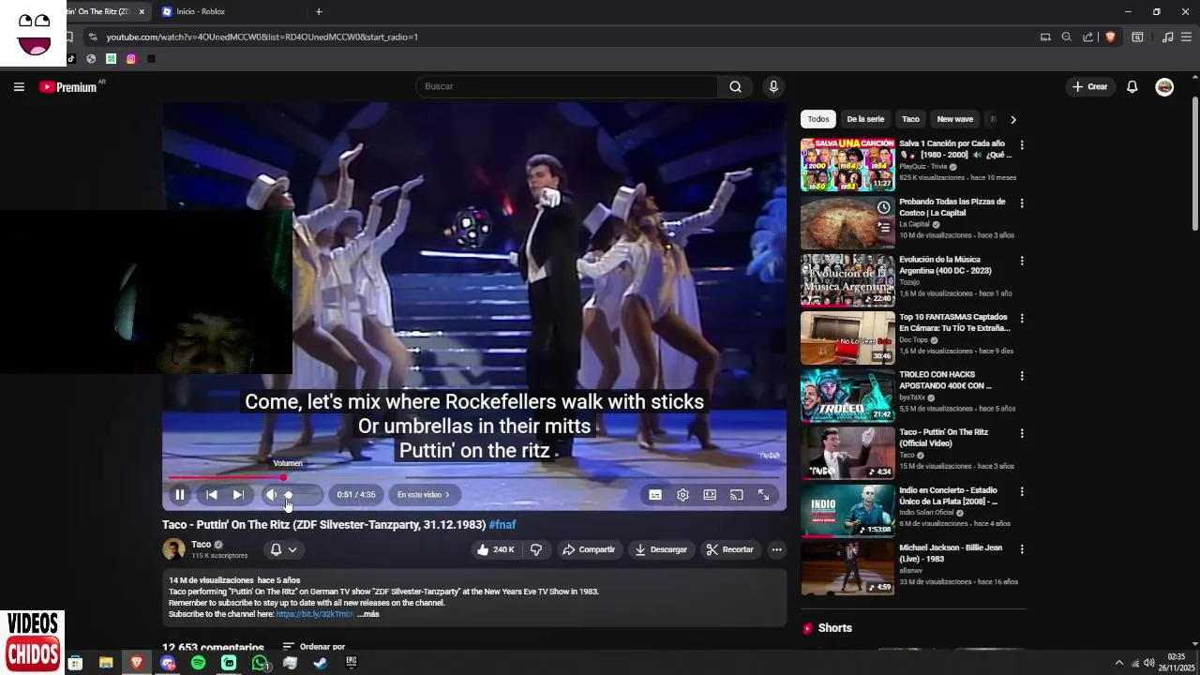Select the 'De la serie' filter chip
1200x675 pixels.
coord(865,119)
